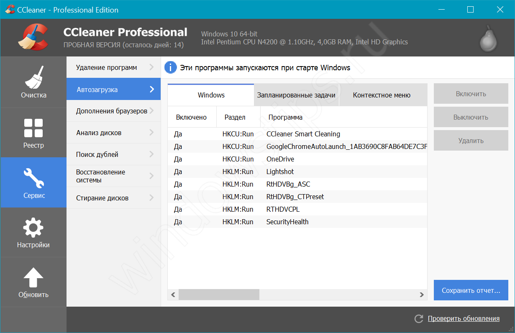Select the Lightshot startup entry

(280, 172)
